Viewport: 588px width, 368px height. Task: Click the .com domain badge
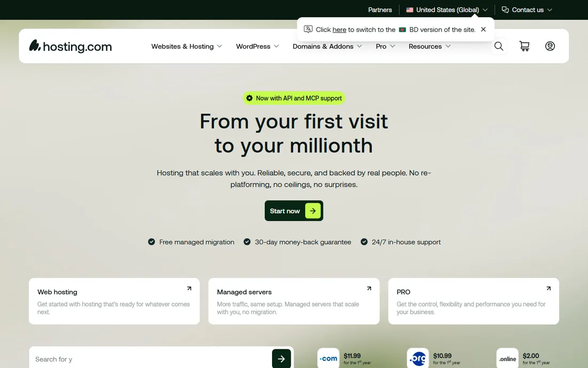[328, 358]
